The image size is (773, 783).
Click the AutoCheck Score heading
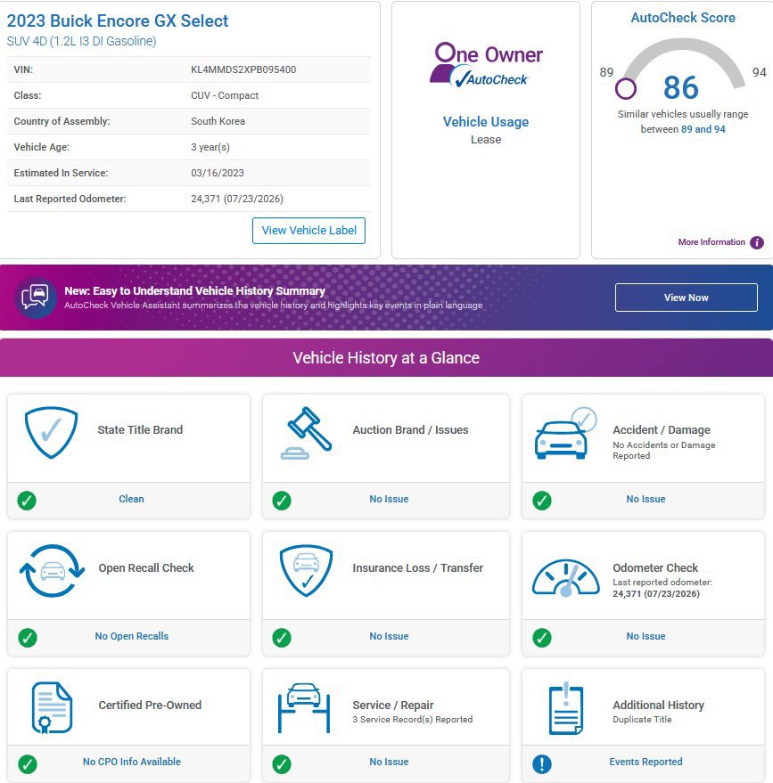click(683, 18)
